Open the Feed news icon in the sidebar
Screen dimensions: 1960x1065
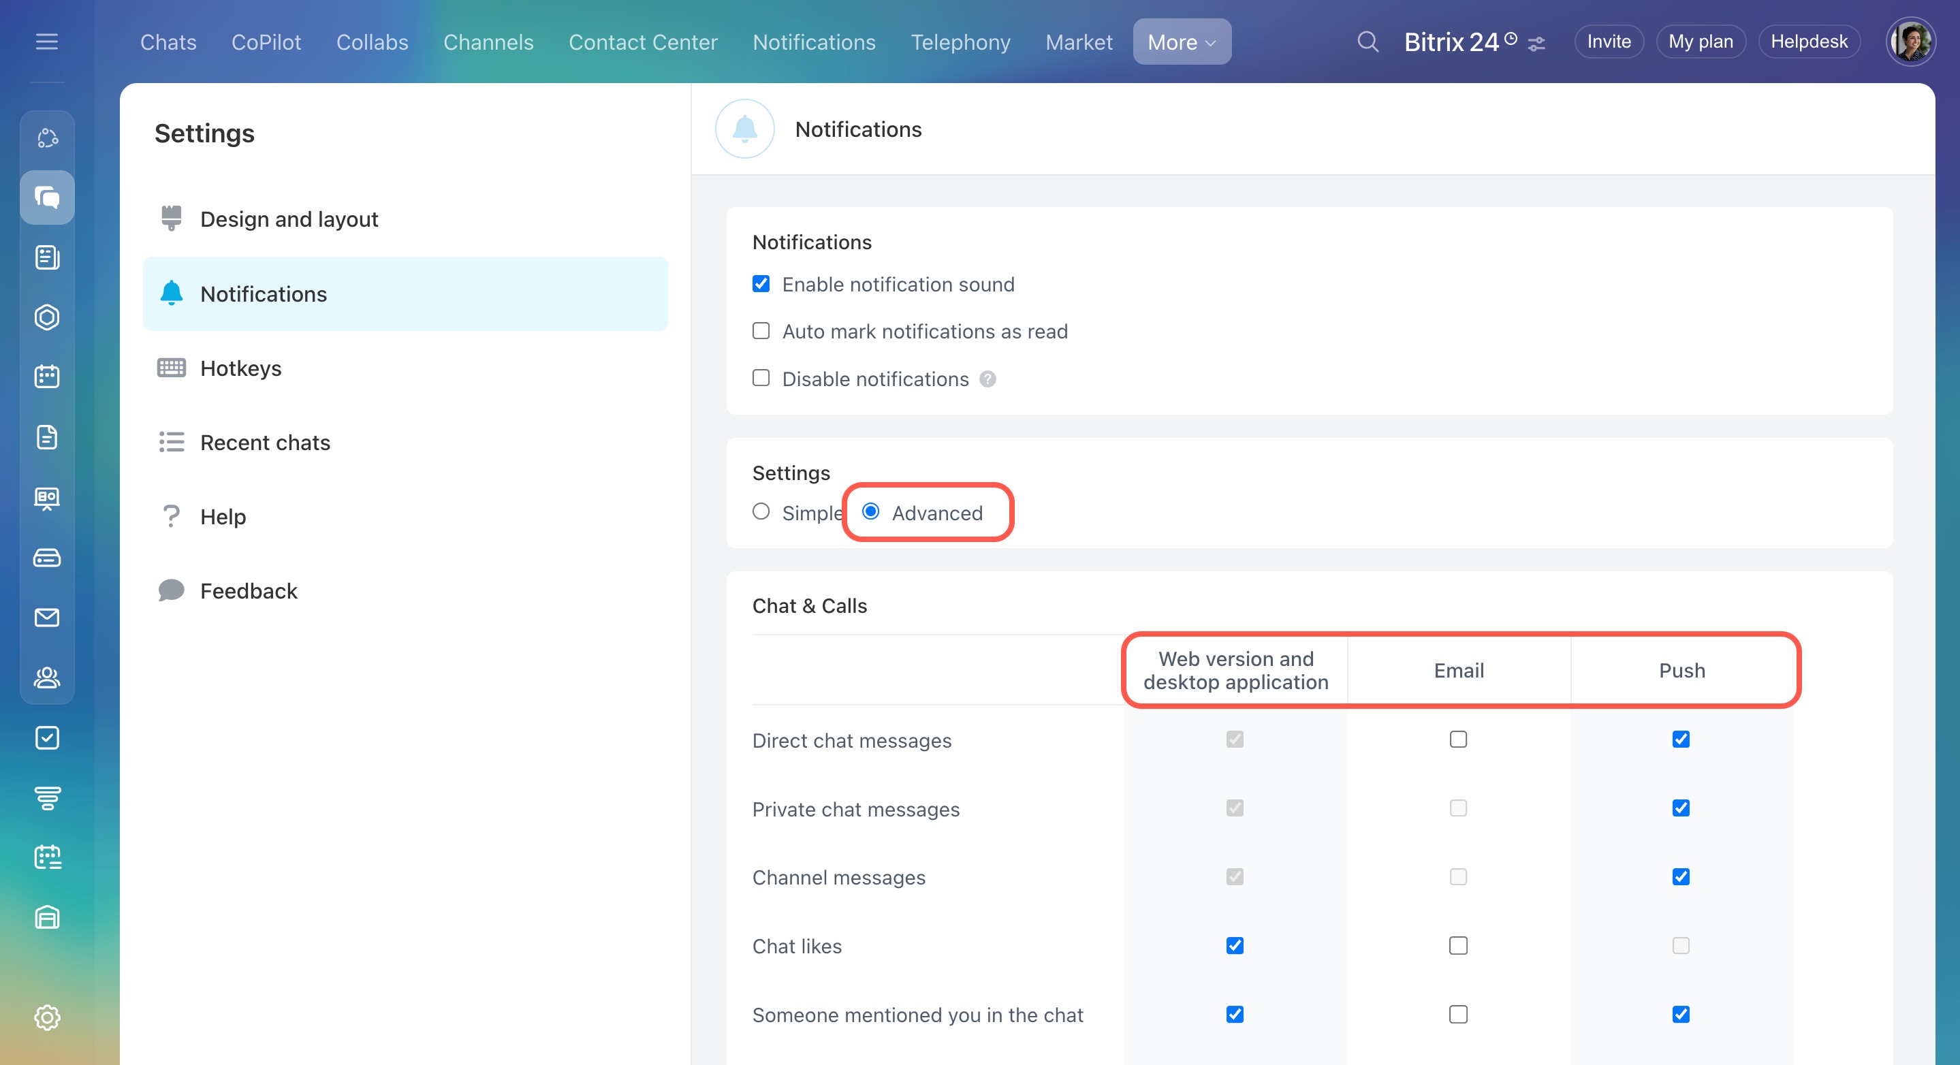point(47,257)
